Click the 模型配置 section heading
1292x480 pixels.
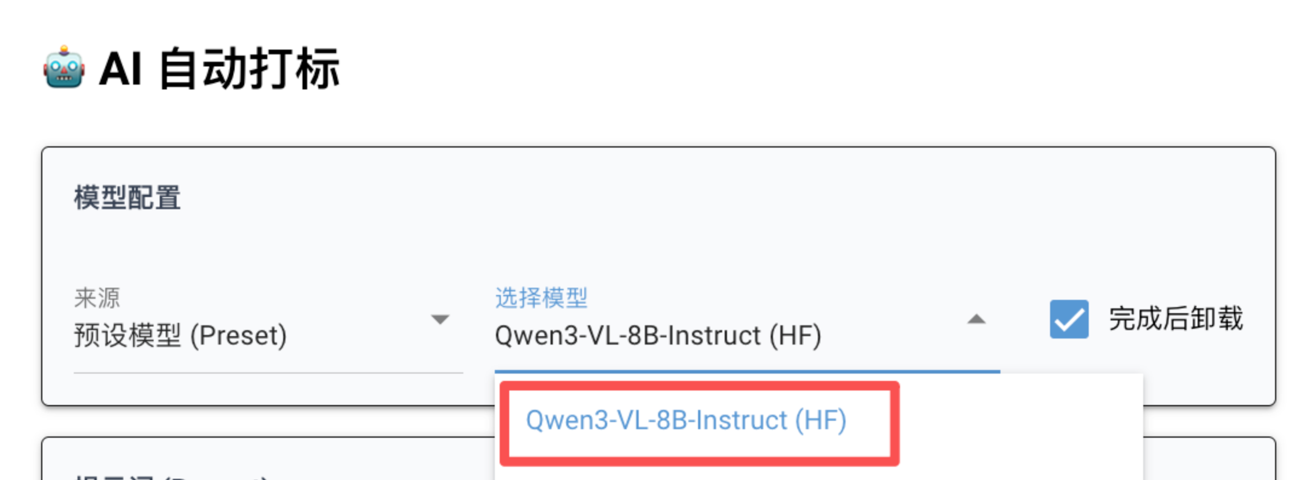point(127,198)
